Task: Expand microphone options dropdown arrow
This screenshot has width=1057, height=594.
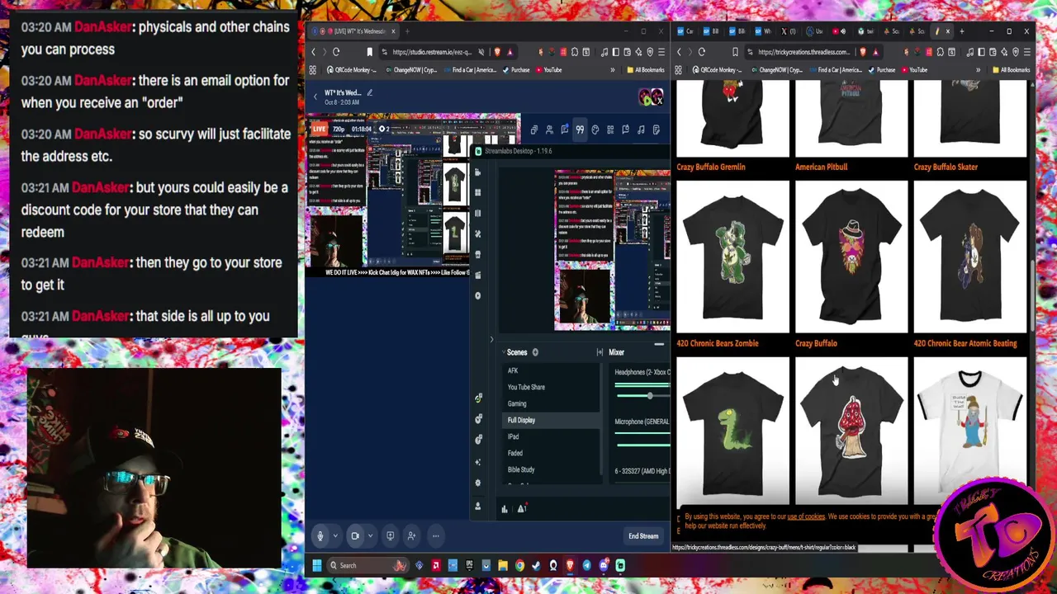Action: pos(335,535)
